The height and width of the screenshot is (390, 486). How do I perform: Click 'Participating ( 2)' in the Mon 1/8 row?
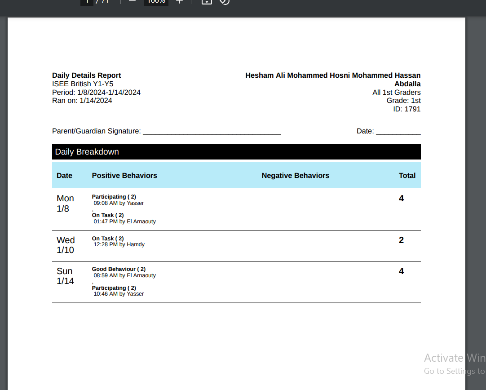[x=114, y=197]
